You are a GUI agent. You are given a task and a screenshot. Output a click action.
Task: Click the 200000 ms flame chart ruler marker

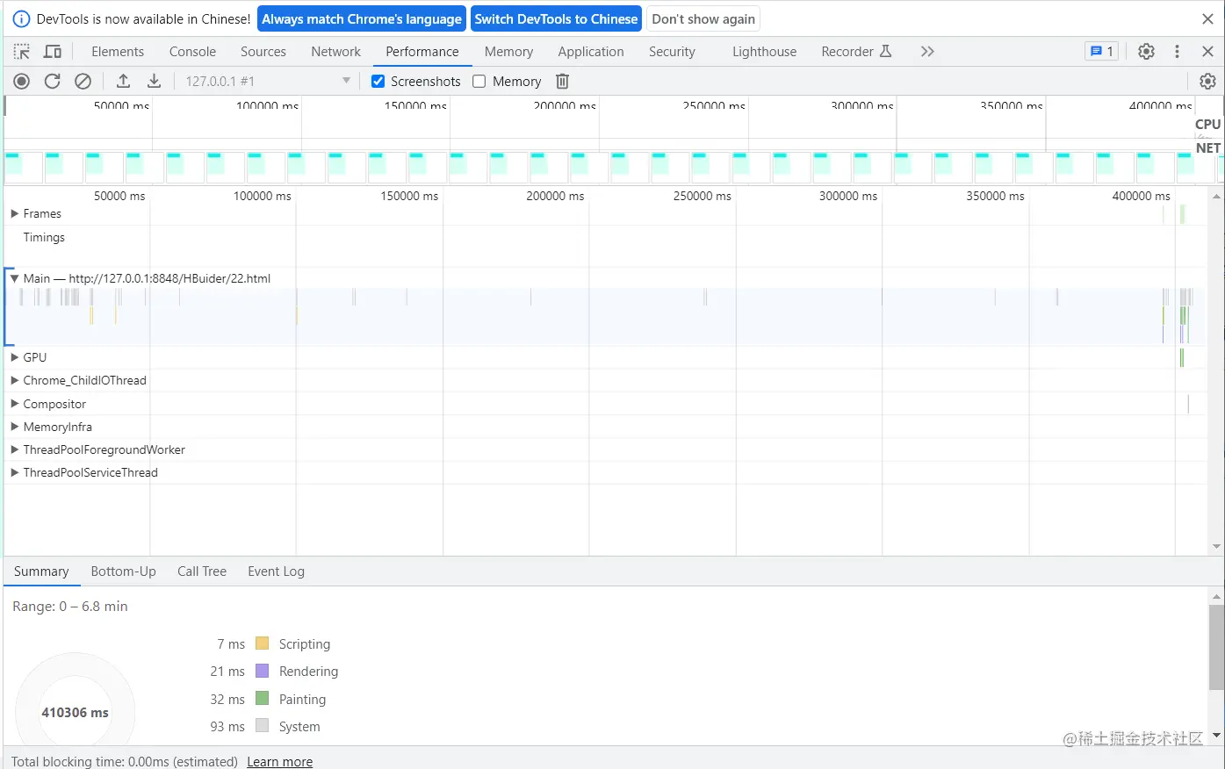(x=555, y=196)
